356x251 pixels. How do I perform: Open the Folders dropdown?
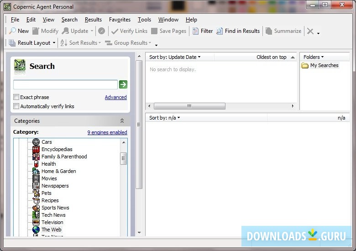coord(314,57)
